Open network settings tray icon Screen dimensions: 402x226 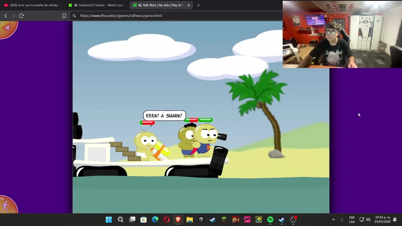tap(362, 220)
